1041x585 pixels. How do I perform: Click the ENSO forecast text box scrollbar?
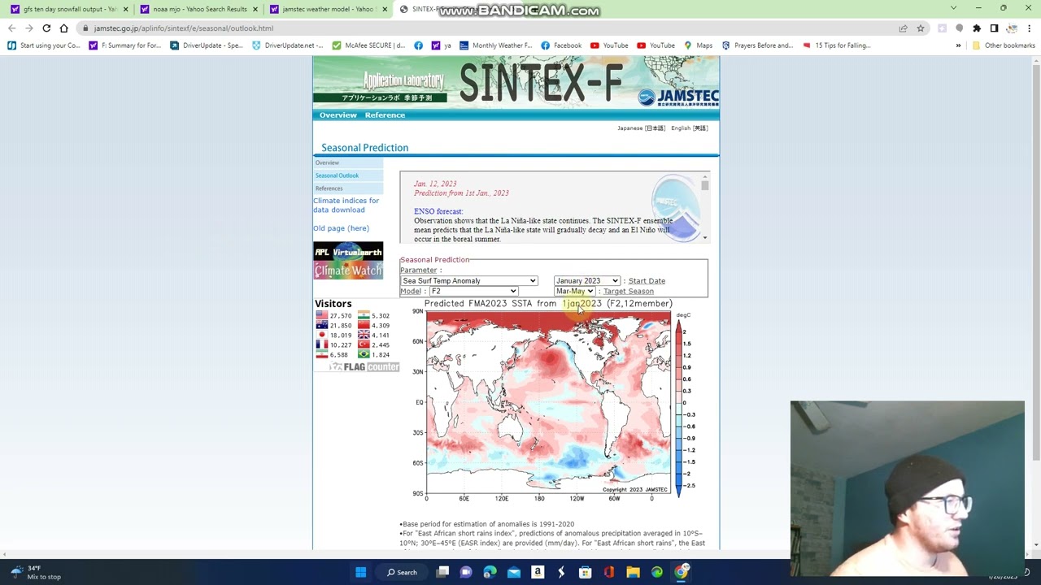pyautogui.click(x=704, y=208)
